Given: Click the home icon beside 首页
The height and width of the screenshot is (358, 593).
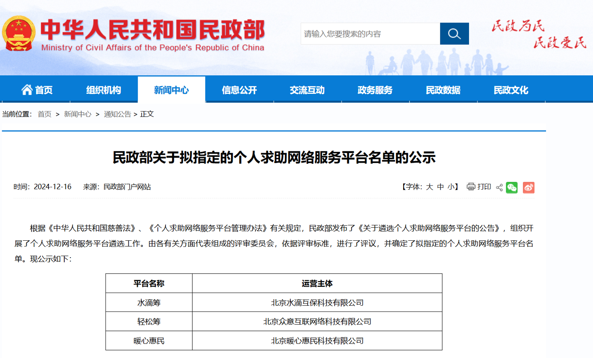Looking at the screenshot, I should [x=28, y=90].
